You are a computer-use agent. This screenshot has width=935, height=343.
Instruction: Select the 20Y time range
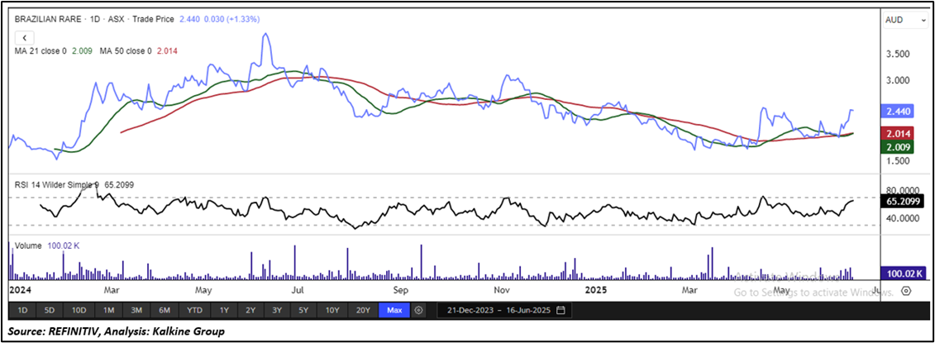click(363, 310)
